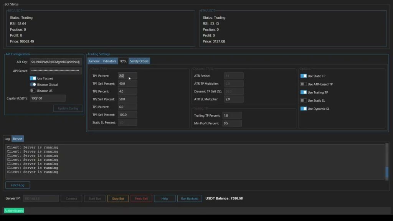
Task: Enable the Use Static SL option
Action: (x=303, y=101)
